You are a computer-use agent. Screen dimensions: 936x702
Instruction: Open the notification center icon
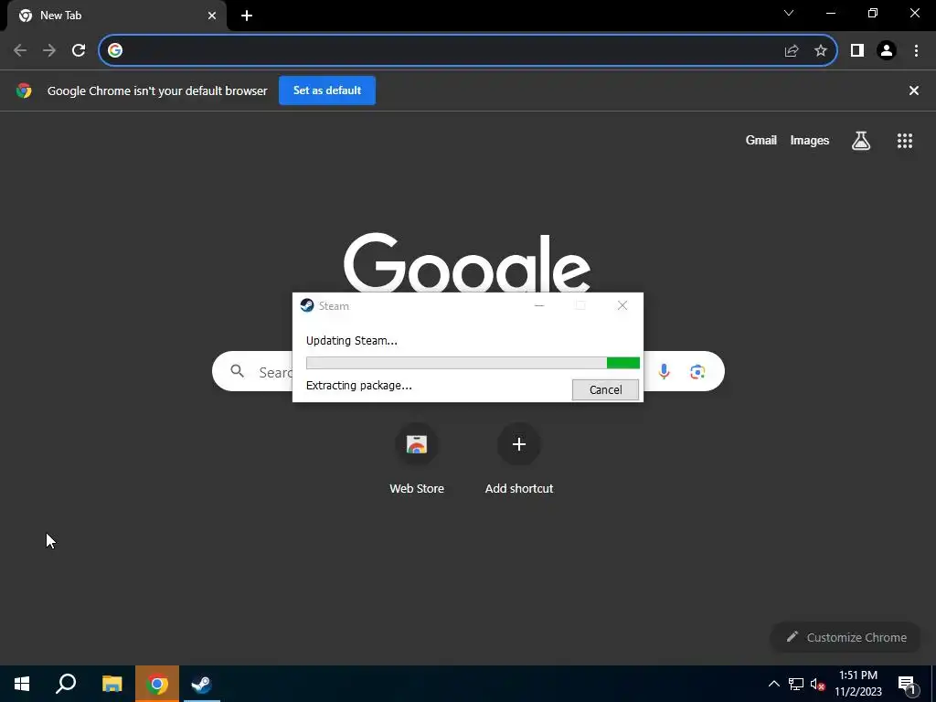[906, 684]
